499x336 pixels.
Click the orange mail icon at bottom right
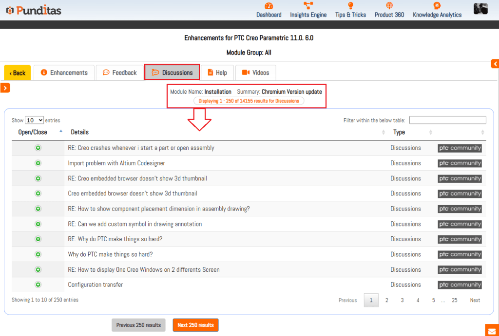pos(492,330)
